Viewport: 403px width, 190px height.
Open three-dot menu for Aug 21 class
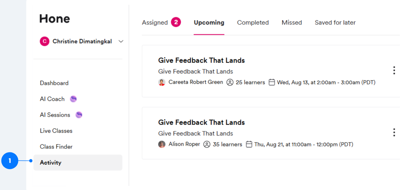[394, 132]
